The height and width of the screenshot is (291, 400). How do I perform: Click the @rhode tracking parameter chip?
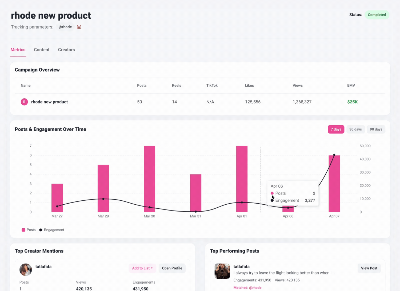point(65,27)
